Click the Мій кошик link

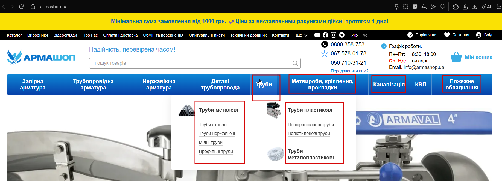[478, 57]
